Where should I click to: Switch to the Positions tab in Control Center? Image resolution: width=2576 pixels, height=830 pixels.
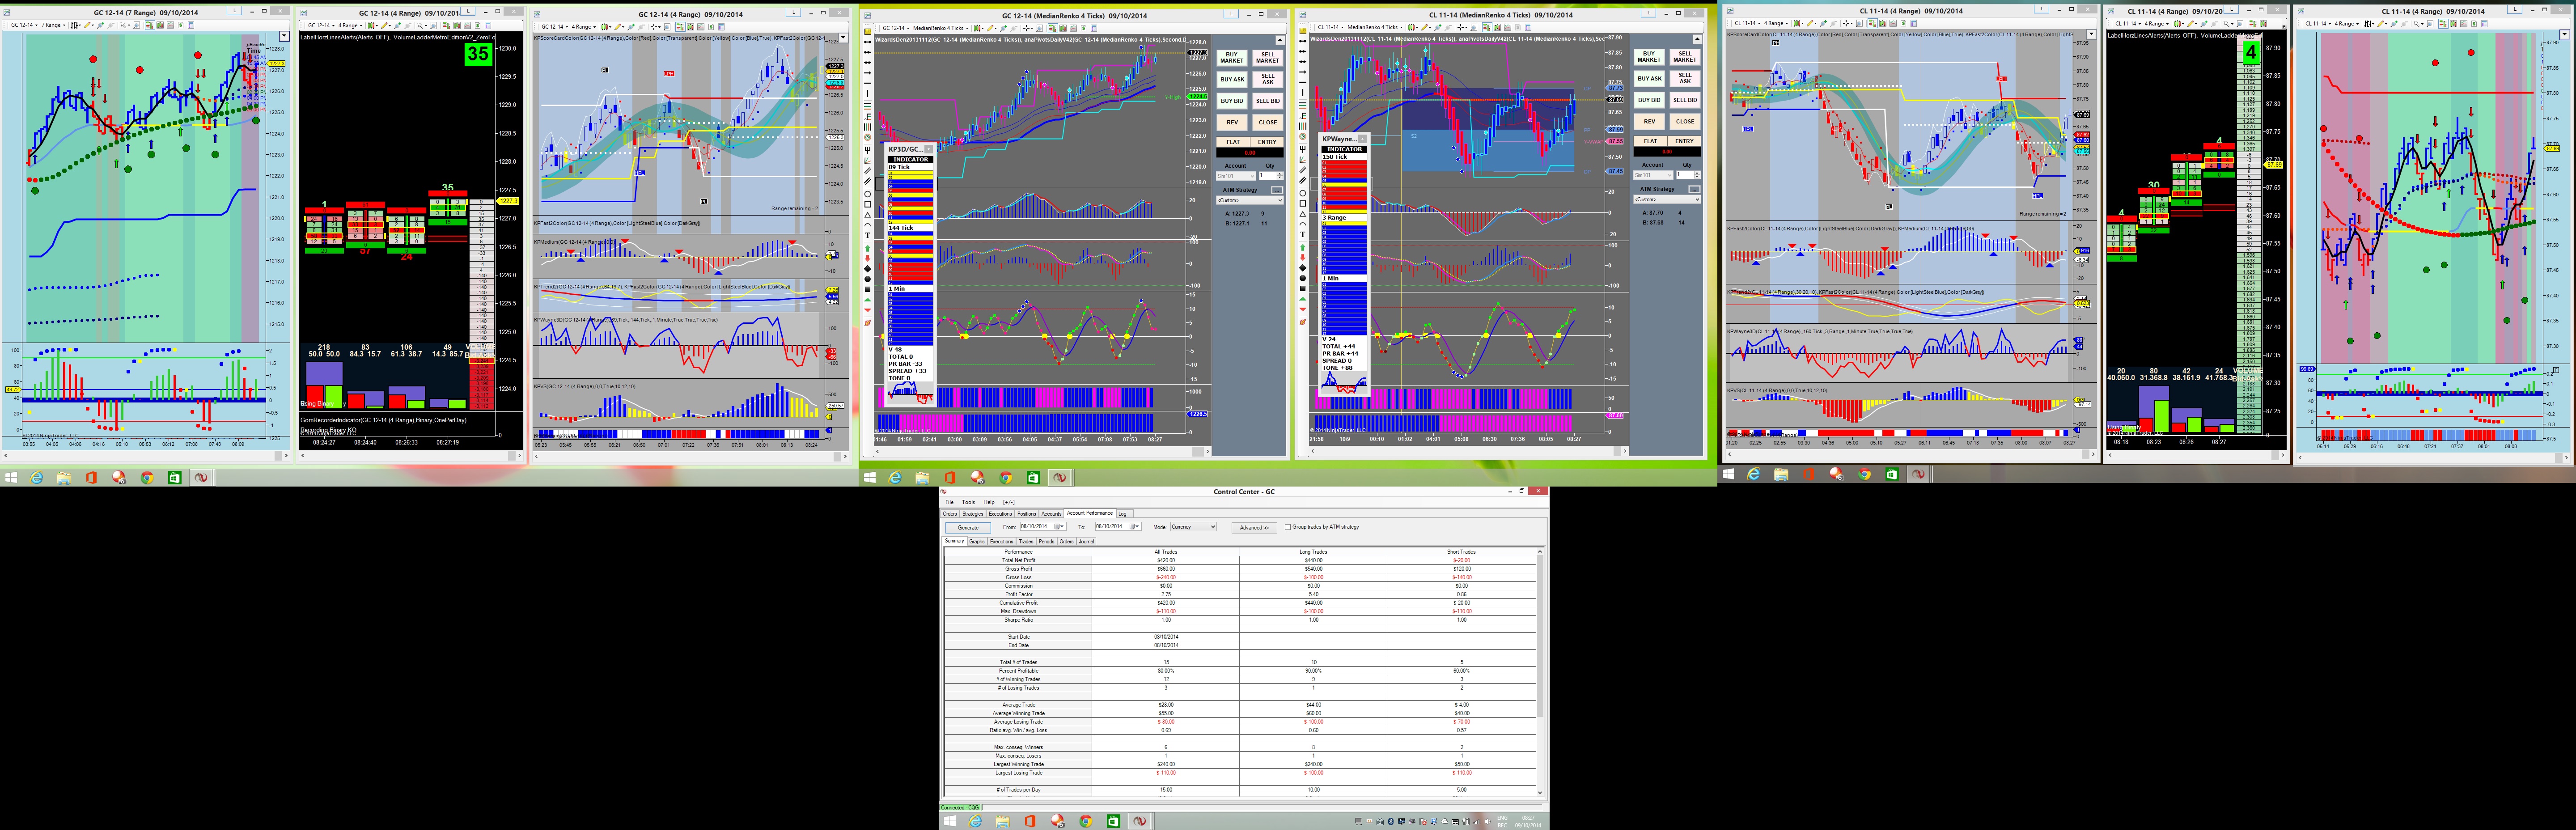coord(1027,514)
